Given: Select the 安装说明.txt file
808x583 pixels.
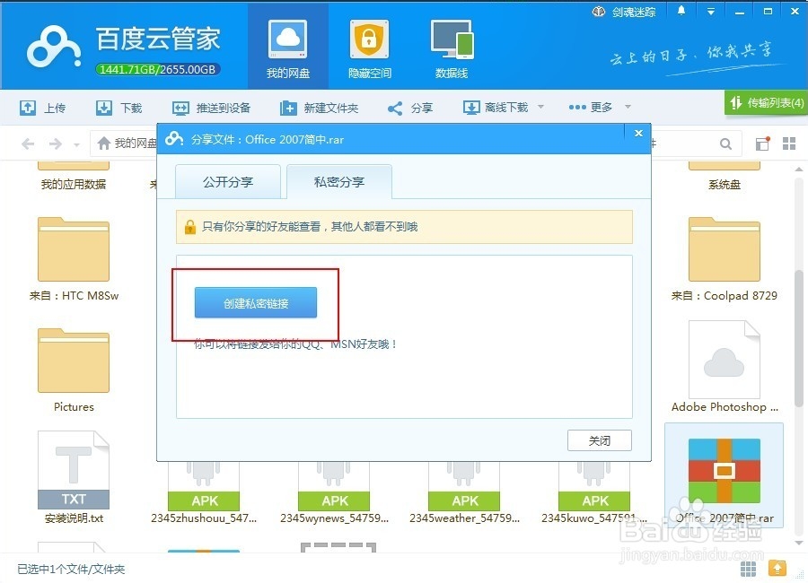Looking at the screenshot, I should pos(74,477).
